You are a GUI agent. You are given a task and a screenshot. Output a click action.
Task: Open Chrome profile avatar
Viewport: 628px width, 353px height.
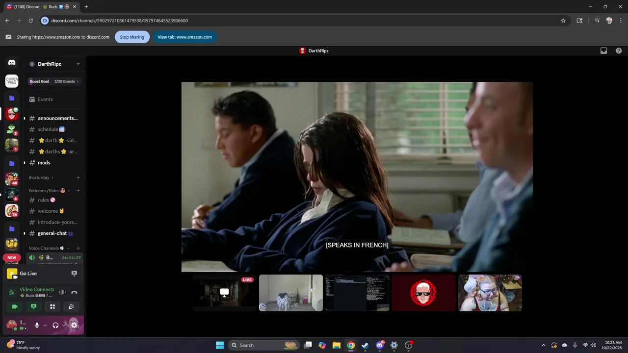point(609,21)
